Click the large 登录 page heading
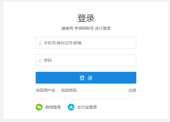Screen dimensions: 170x122 (x=86, y=18)
